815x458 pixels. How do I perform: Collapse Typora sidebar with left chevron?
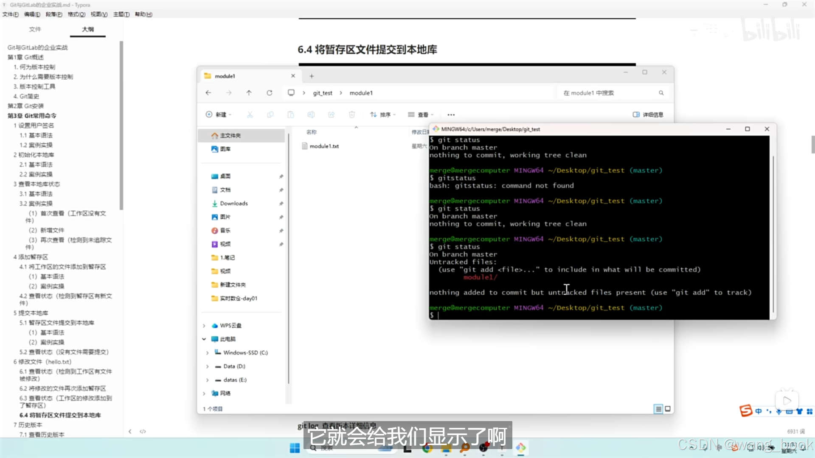pos(130,431)
